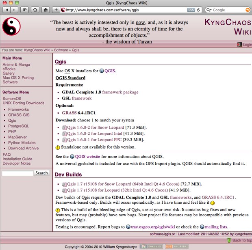Screen dimensions: 252x250
Task: Open the 1P toolbar button
Action: [x=24, y=10]
